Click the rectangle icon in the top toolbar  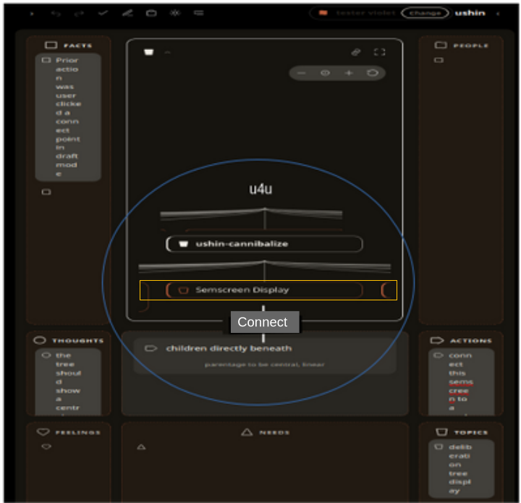point(151,13)
